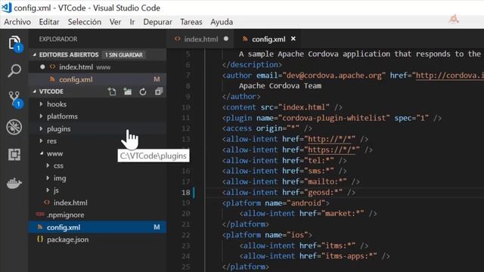This screenshot has width=484, height=272.
Task: Open the Archivo menu
Action: pos(17,22)
